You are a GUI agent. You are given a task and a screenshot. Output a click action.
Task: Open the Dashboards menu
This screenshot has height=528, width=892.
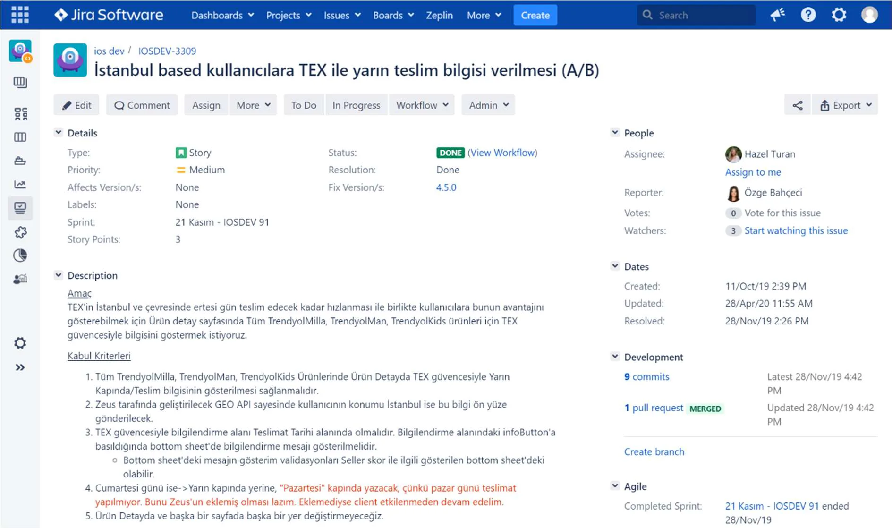(222, 15)
